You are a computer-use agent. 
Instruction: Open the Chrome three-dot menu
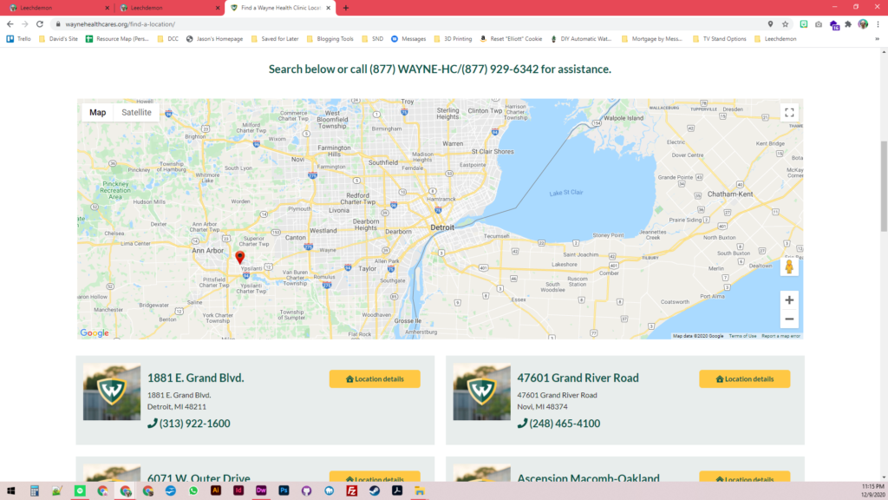(878, 24)
